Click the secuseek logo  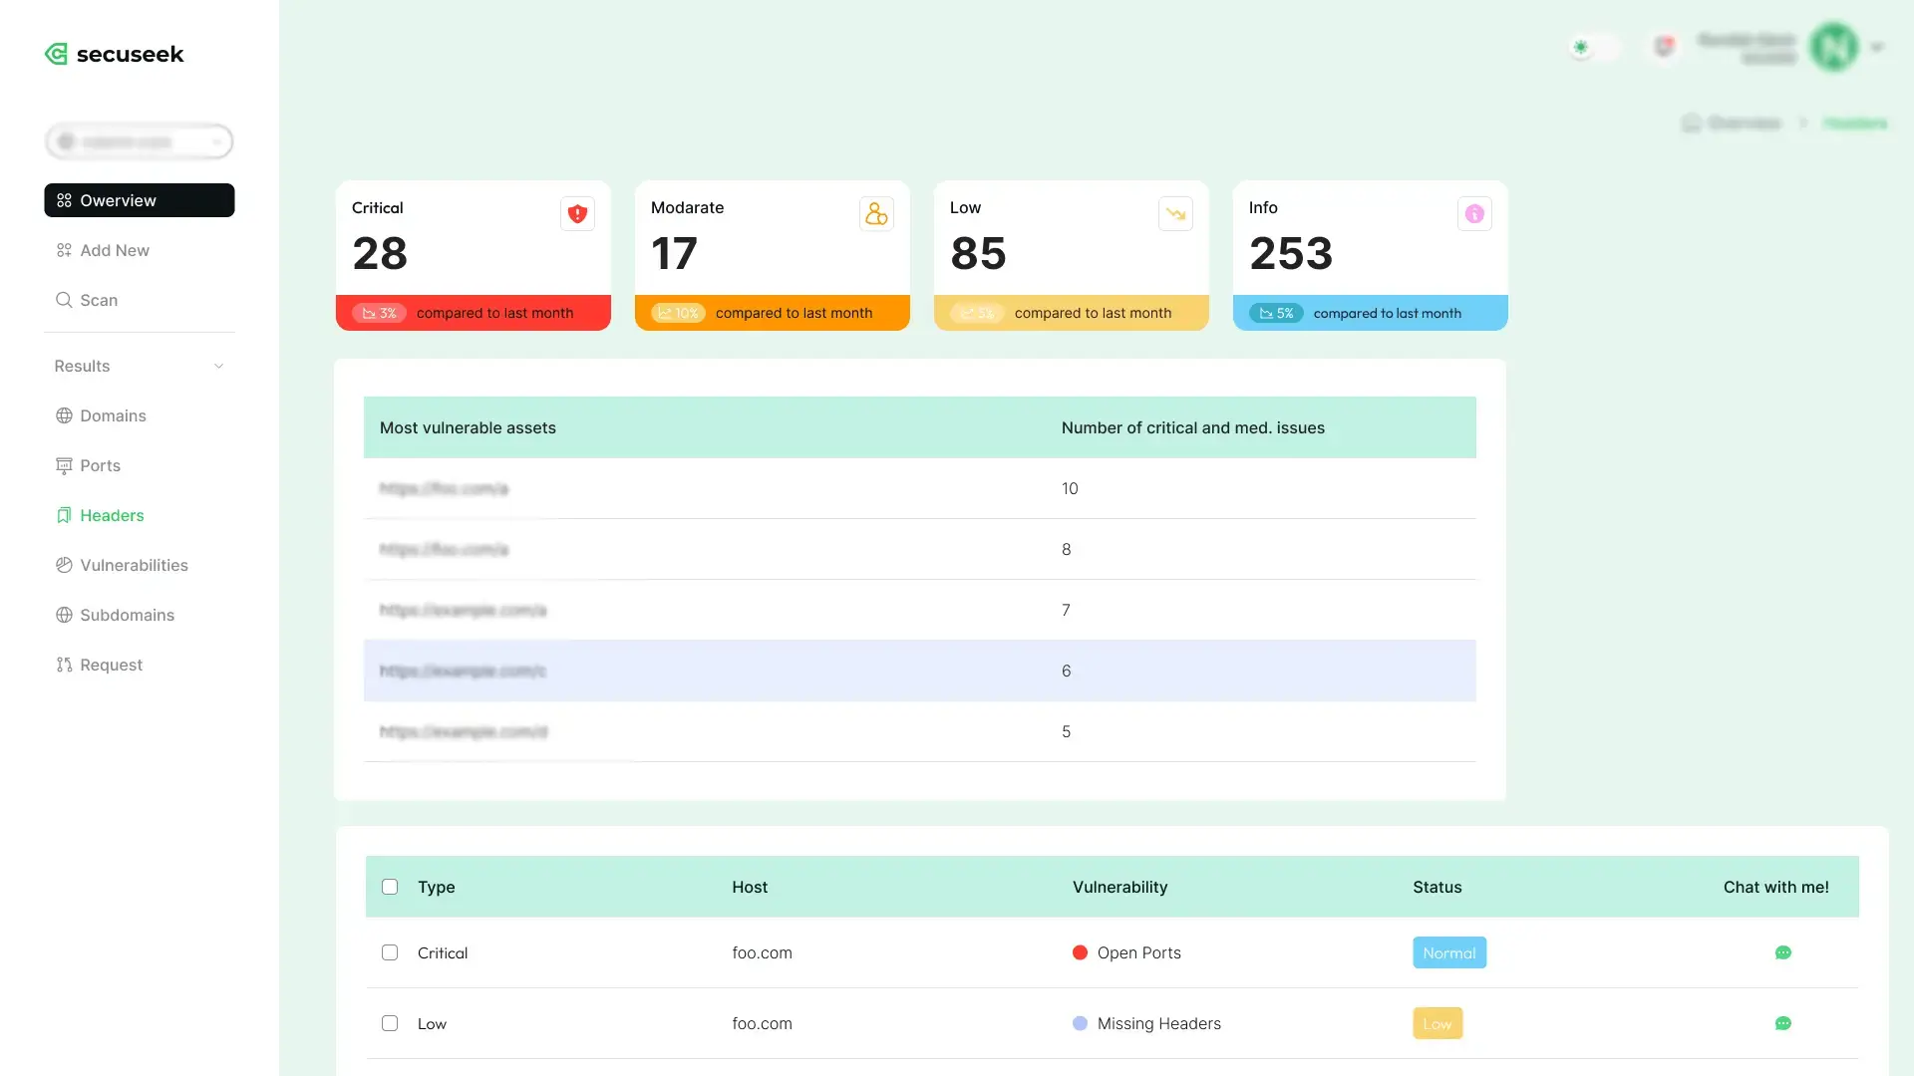pos(115,55)
